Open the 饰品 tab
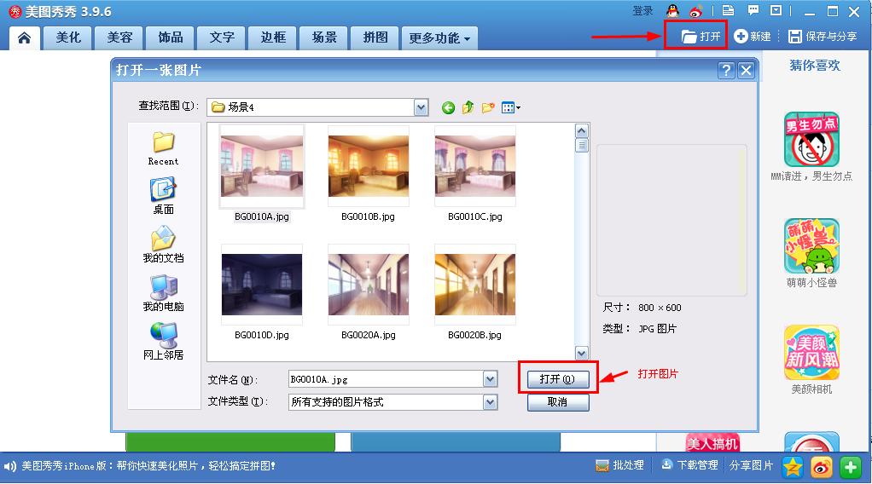 (x=170, y=37)
